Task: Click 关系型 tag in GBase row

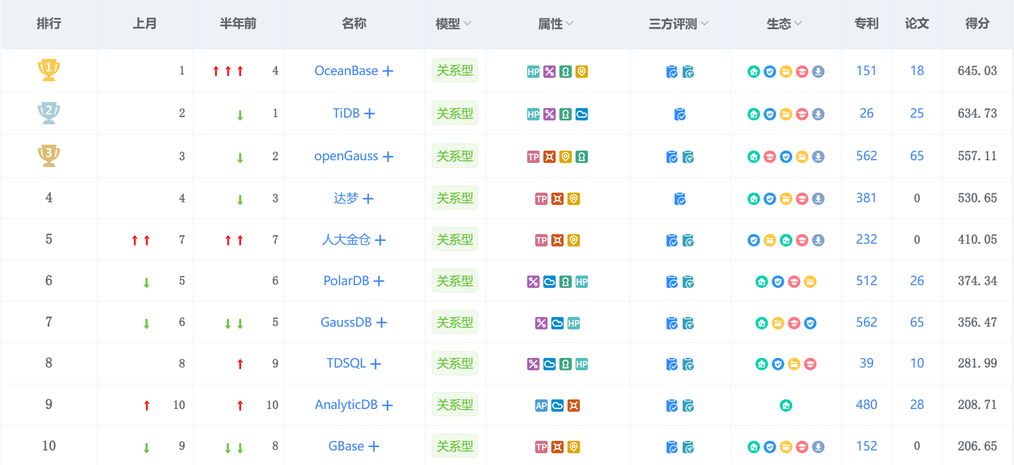Action: 455,446
